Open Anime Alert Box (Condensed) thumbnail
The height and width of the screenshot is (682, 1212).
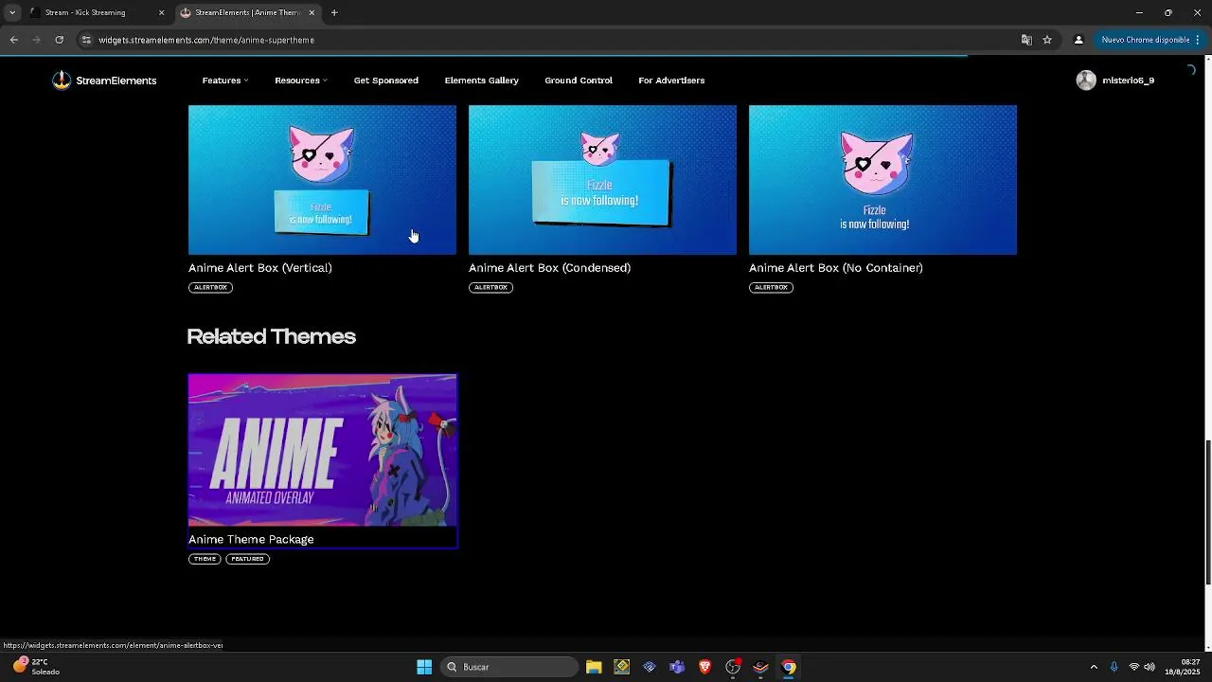[x=602, y=180]
